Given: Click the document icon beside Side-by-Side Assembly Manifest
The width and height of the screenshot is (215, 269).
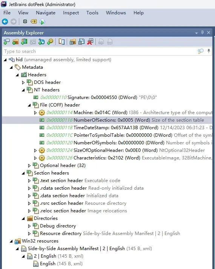Looking at the screenshot, I should [24, 249].
